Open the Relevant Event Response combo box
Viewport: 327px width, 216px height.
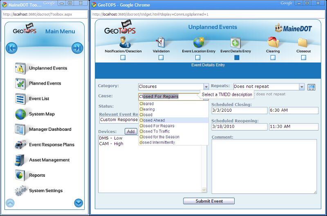pyautogui.click(x=119, y=120)
